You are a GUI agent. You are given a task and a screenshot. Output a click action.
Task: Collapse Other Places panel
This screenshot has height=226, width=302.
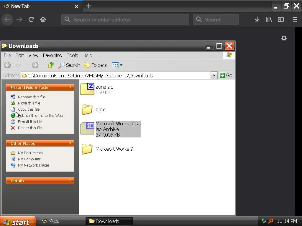[x=70, y=143]
